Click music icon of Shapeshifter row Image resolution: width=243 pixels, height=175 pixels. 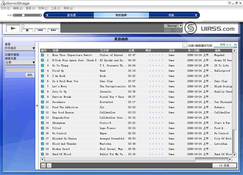43,117
